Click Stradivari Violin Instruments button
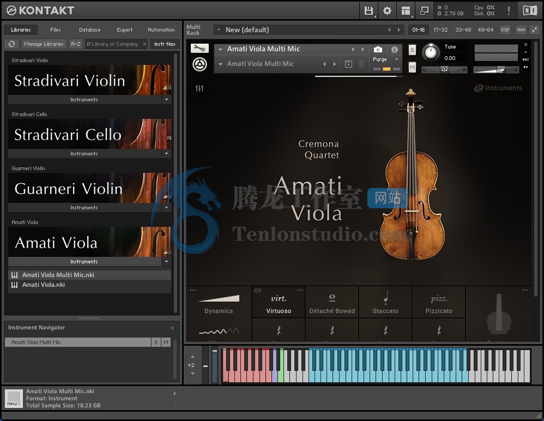Viewport: 544px width, 421px height. click(84, 100)
